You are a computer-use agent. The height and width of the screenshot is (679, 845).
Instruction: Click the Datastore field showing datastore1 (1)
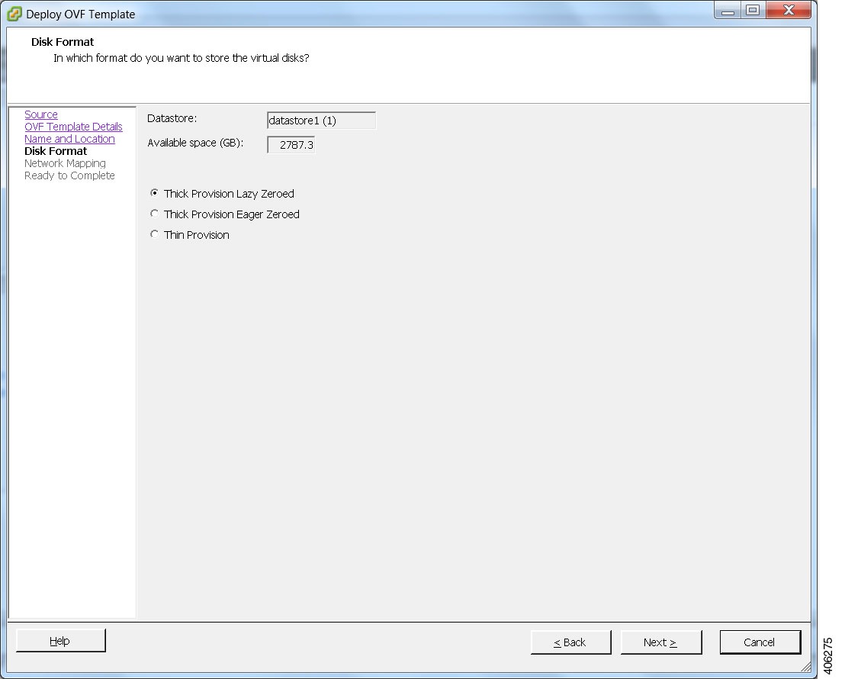(321, 121)
